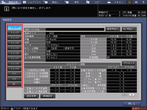This screenshot has height=110, width=147.
Task: Select the PI1 tray button
Action: [15, 74]
